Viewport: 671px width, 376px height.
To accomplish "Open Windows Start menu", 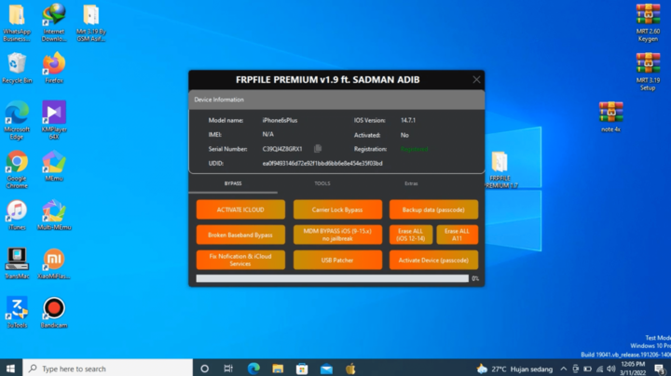I will [x=10, y=369].
